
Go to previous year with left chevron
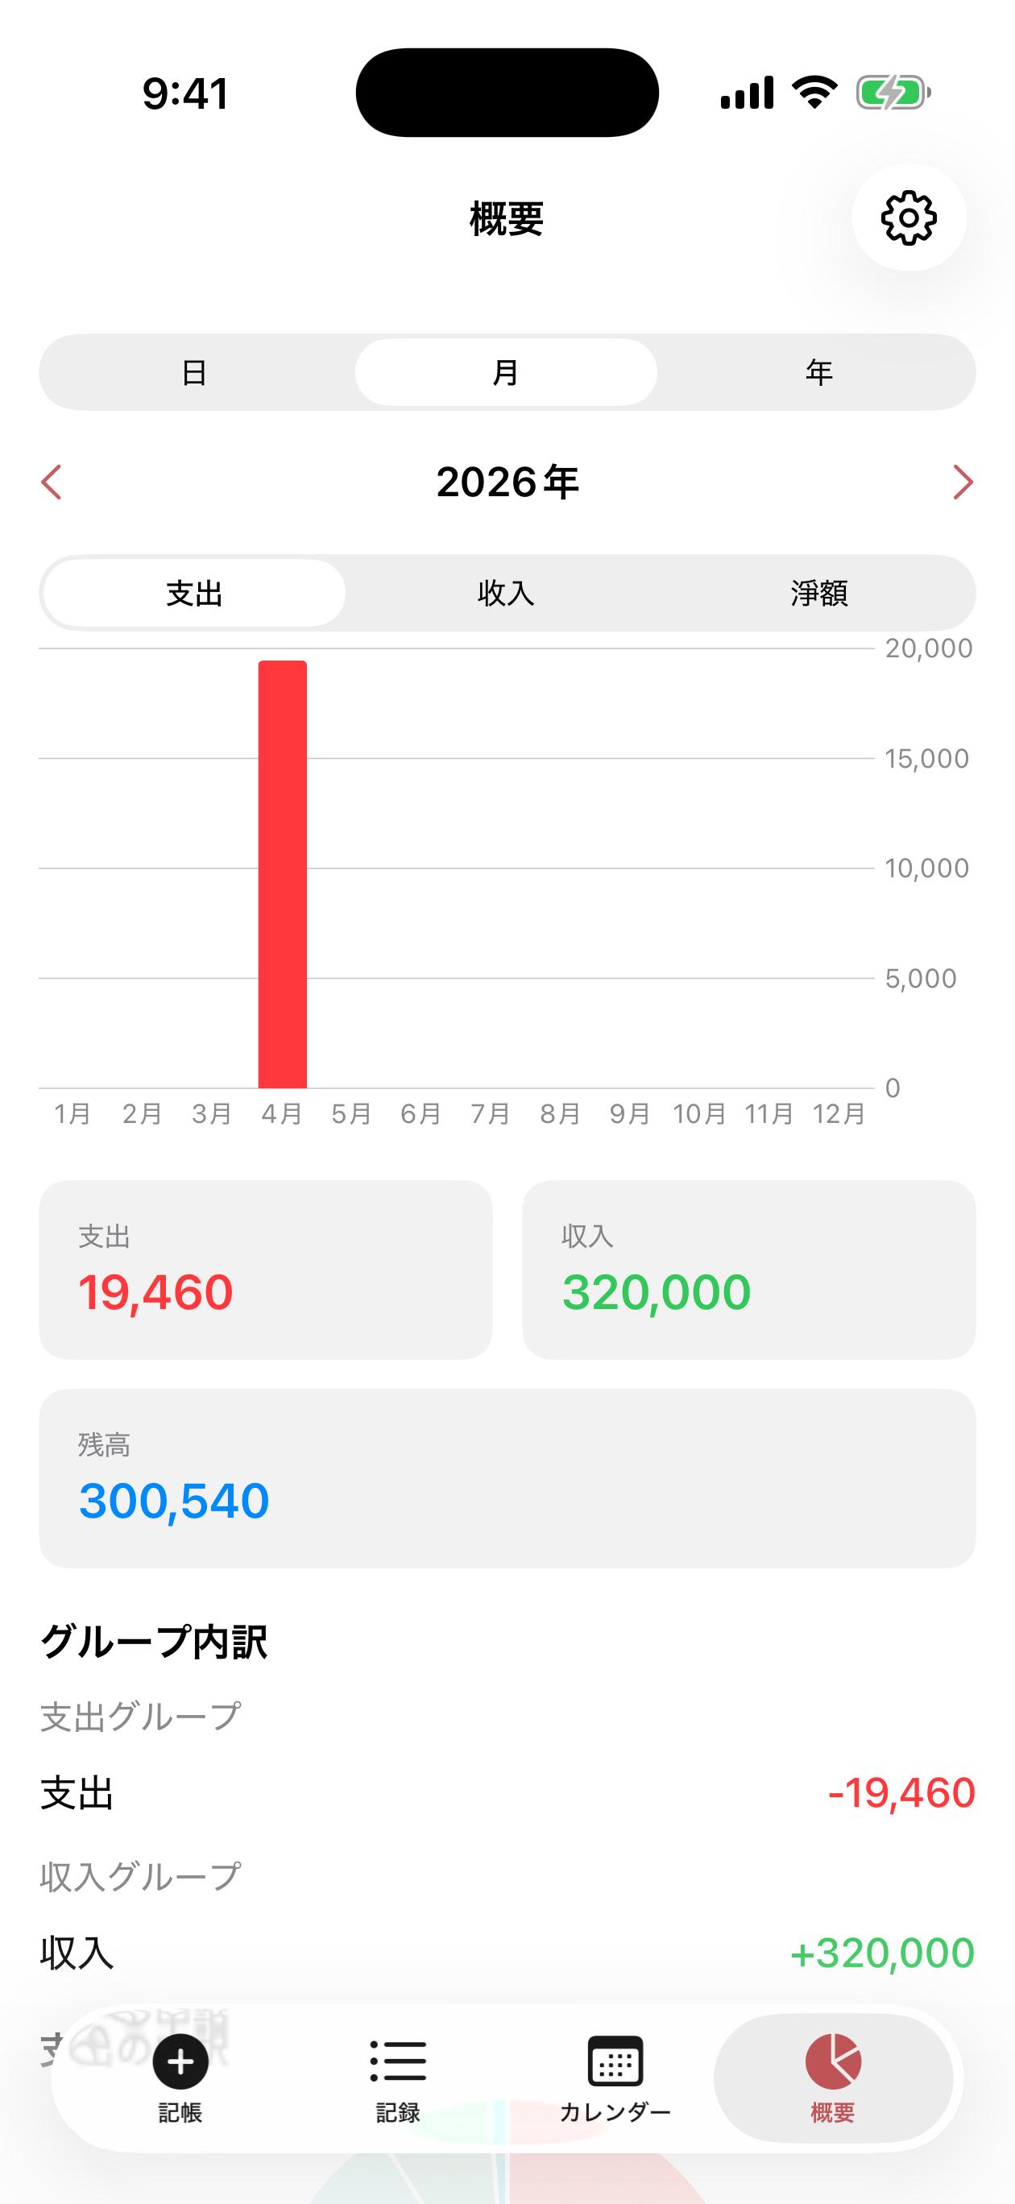[x=52, y=482]
